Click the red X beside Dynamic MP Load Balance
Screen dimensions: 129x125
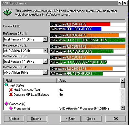pos(11,95)
